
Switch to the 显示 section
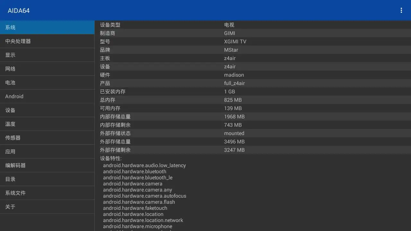point(47,55)
